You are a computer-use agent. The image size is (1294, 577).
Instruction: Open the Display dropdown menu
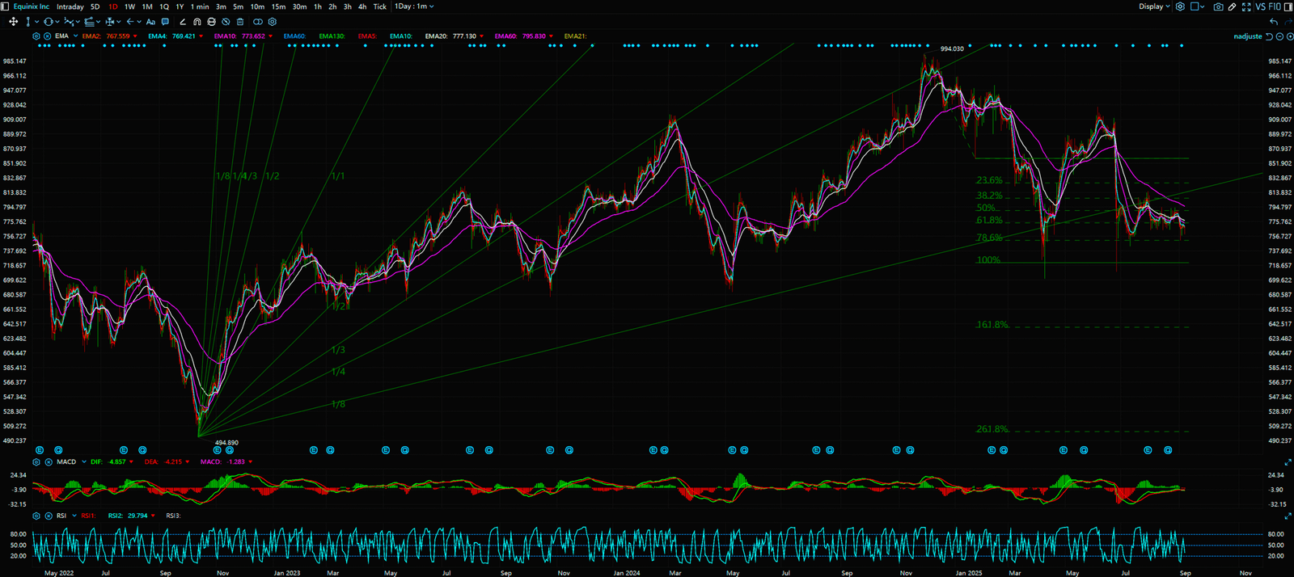(x=1154, y=6)
